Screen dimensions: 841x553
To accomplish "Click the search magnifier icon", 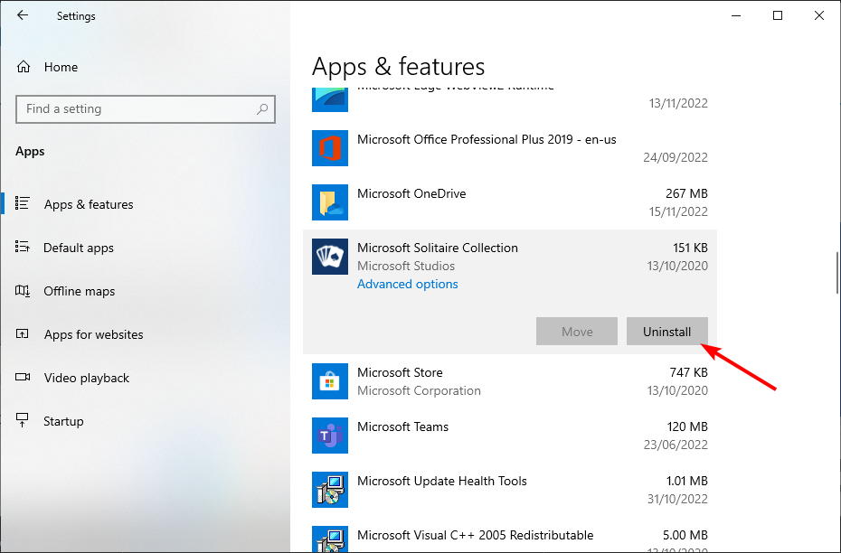I will click(262, 109).
